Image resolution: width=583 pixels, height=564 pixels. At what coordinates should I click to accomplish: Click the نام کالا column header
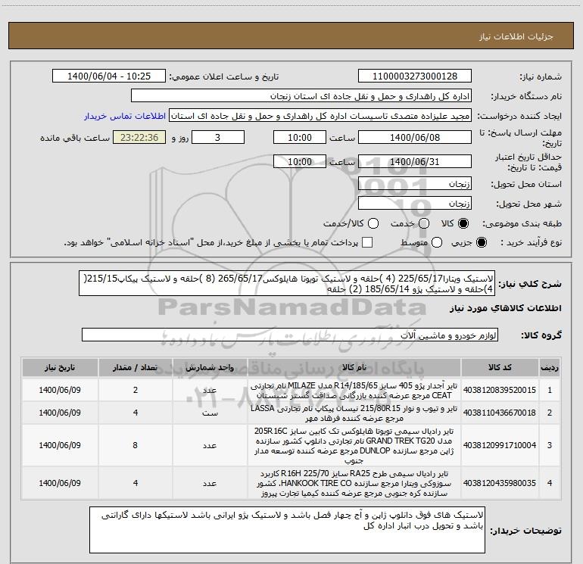click(x=354, y=367)
